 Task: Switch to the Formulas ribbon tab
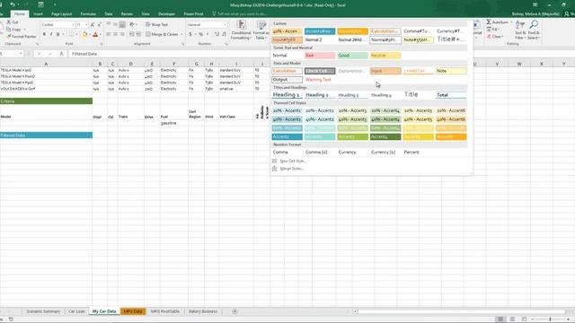(88, 14)
